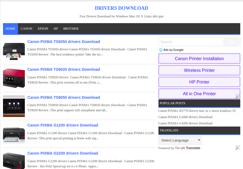243x169 pixels.
Task: Click the TS5050 post description text
Action: (x=87, y=52)
